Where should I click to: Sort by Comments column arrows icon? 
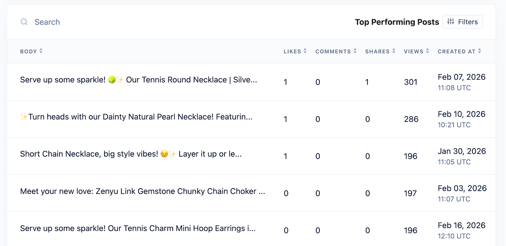coord(355,51)
